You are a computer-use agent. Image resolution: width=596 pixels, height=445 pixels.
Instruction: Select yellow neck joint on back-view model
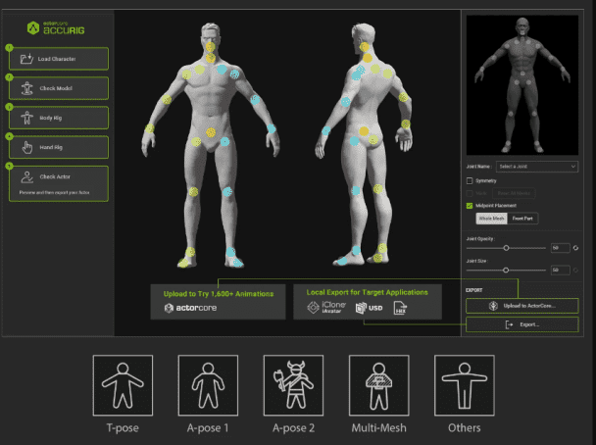[368, 58]
